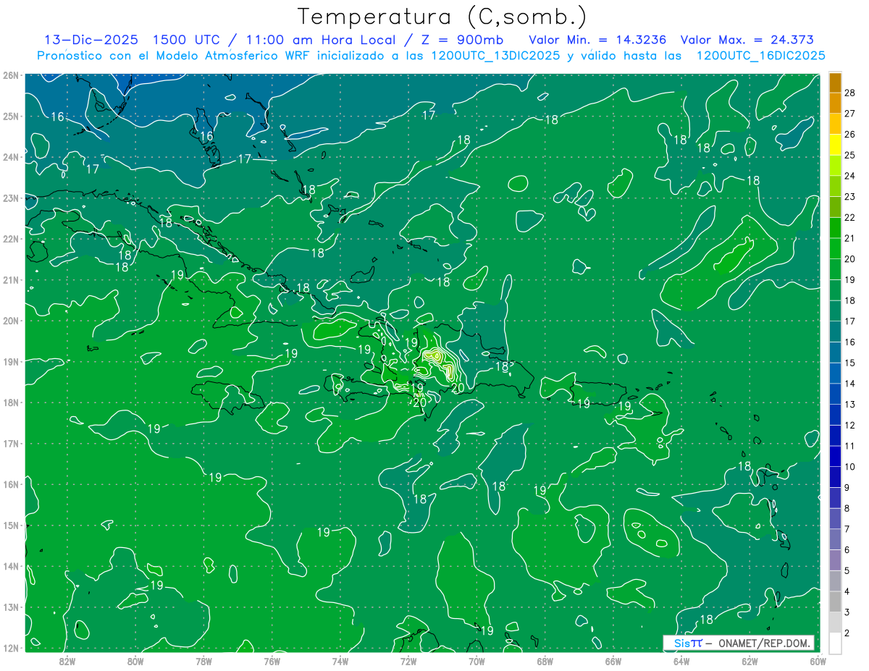The width and height of the screenshot is (869, 671).
Task: Pick color bar swatch between 5 and 6
Action: click(x=835, y=560)
